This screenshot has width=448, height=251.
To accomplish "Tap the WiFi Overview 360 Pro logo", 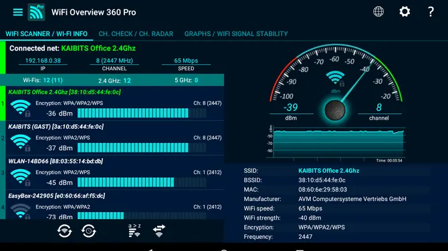I will [36, 12].
